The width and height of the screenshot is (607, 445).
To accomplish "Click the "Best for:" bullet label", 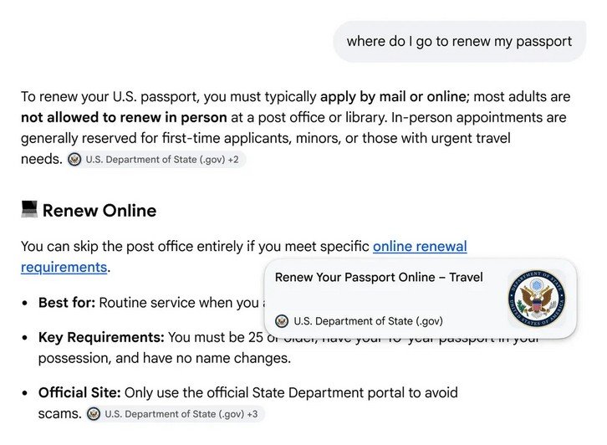I will [67, 303].
